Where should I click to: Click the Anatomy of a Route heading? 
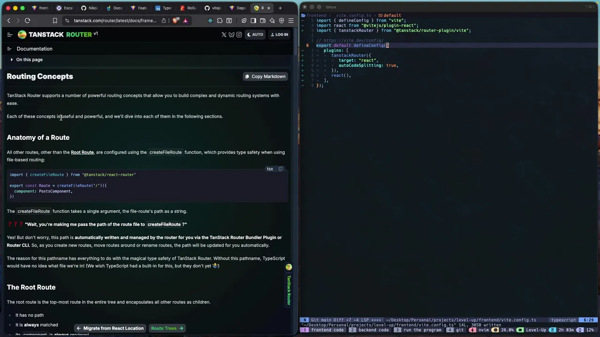[x=38, y=138]
